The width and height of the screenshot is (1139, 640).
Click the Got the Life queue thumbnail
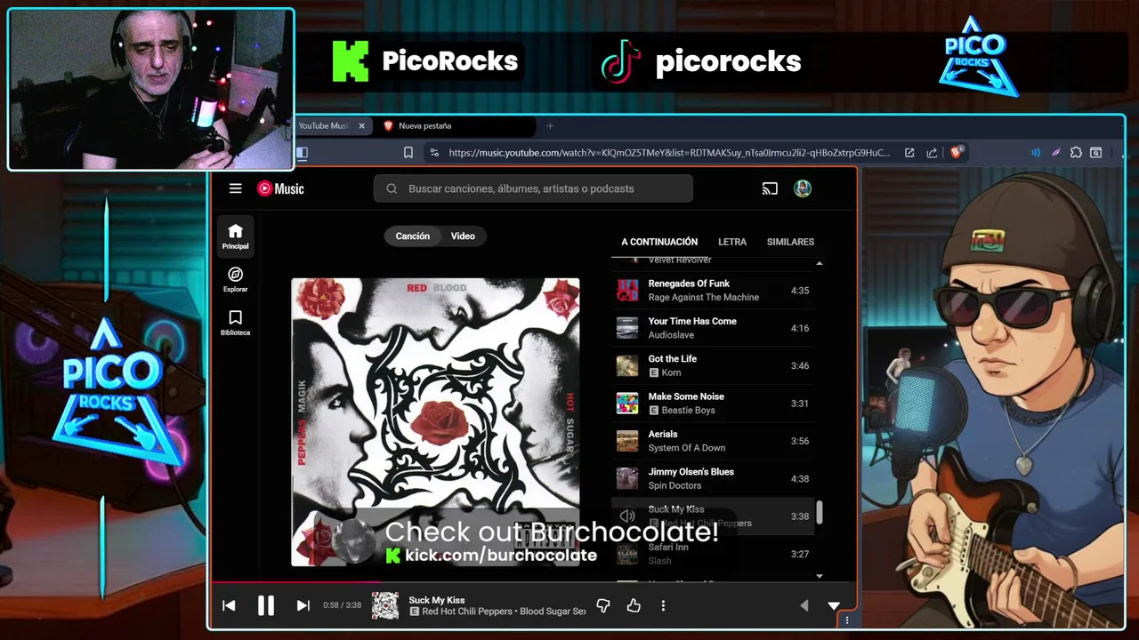click(627, 365)
